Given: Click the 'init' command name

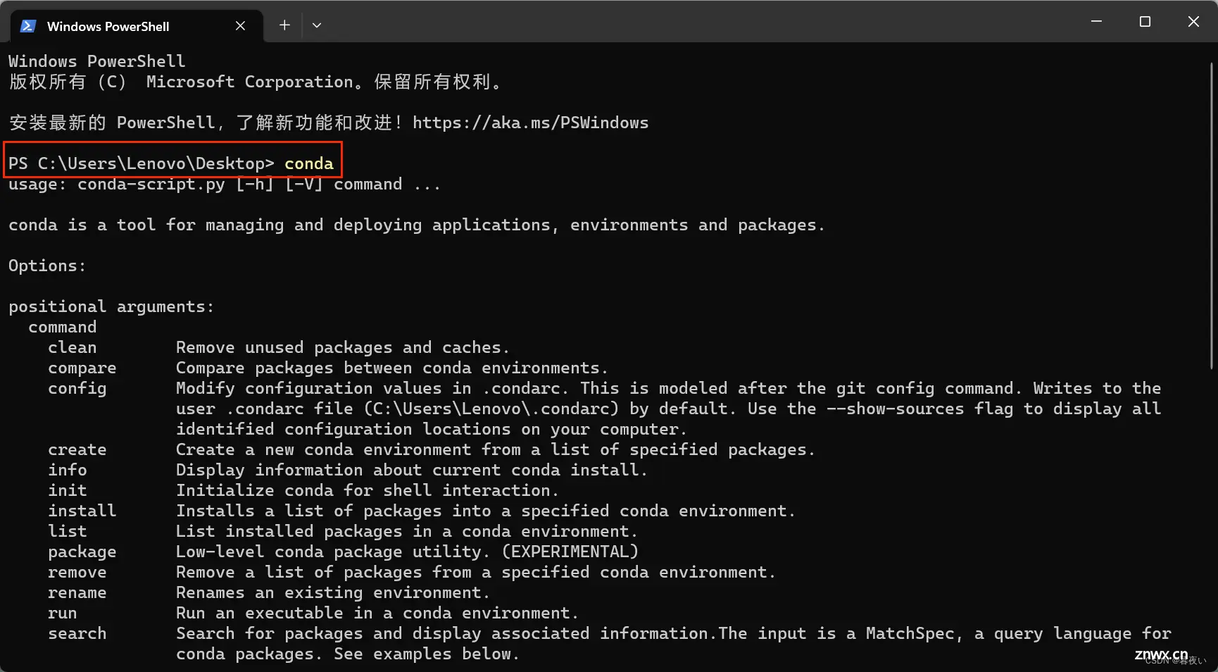Looking at the screenshot, I should (x=68, y=490).
